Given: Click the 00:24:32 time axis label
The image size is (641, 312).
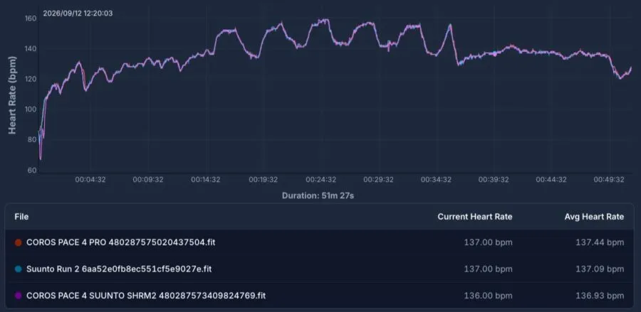Looking at the screenshot, I should click(321, 179).
